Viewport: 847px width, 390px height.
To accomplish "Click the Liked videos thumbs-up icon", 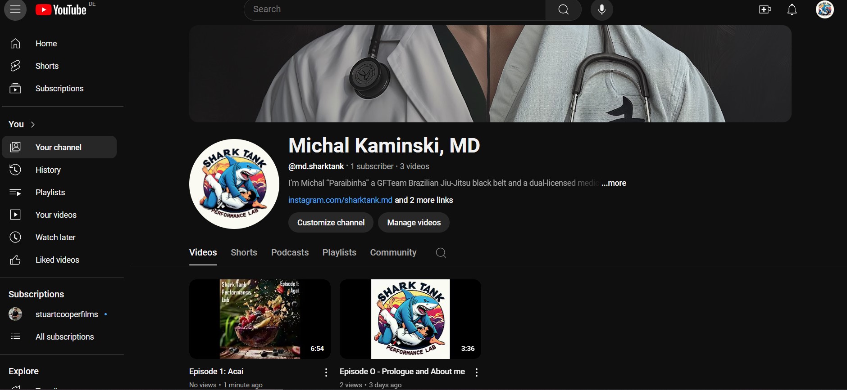I will 15,260.
